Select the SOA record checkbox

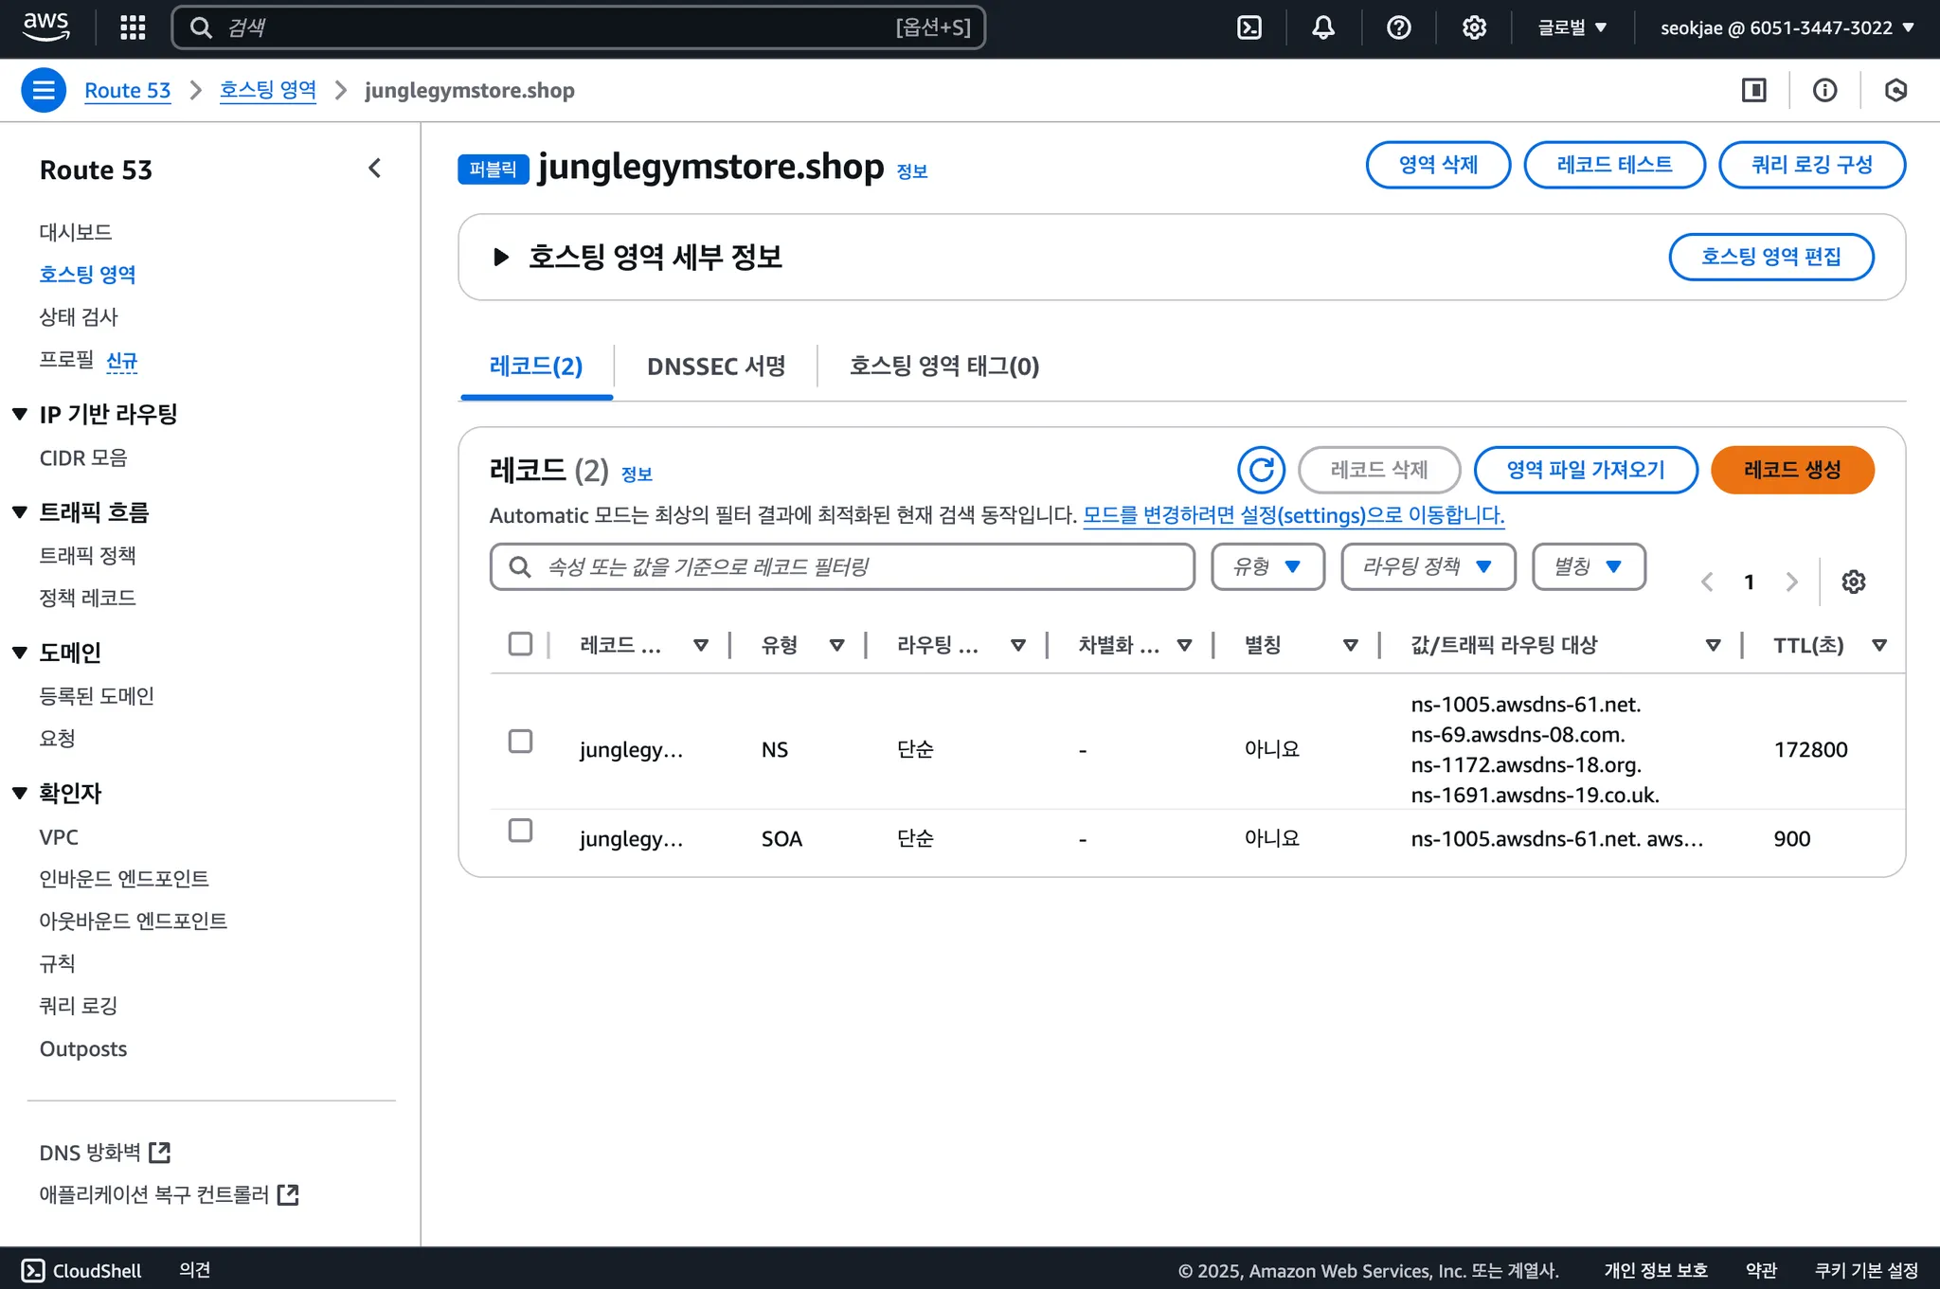coord(520,831)
